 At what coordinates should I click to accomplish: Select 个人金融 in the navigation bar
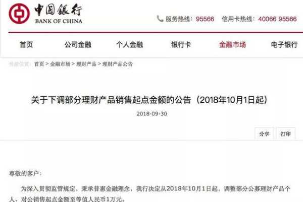pos(129,45)
